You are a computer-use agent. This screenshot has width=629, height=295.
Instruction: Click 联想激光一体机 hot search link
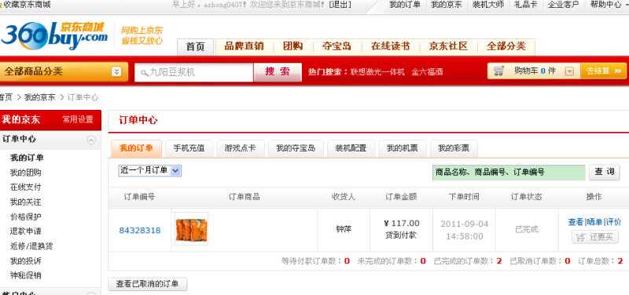coord(377,72)
